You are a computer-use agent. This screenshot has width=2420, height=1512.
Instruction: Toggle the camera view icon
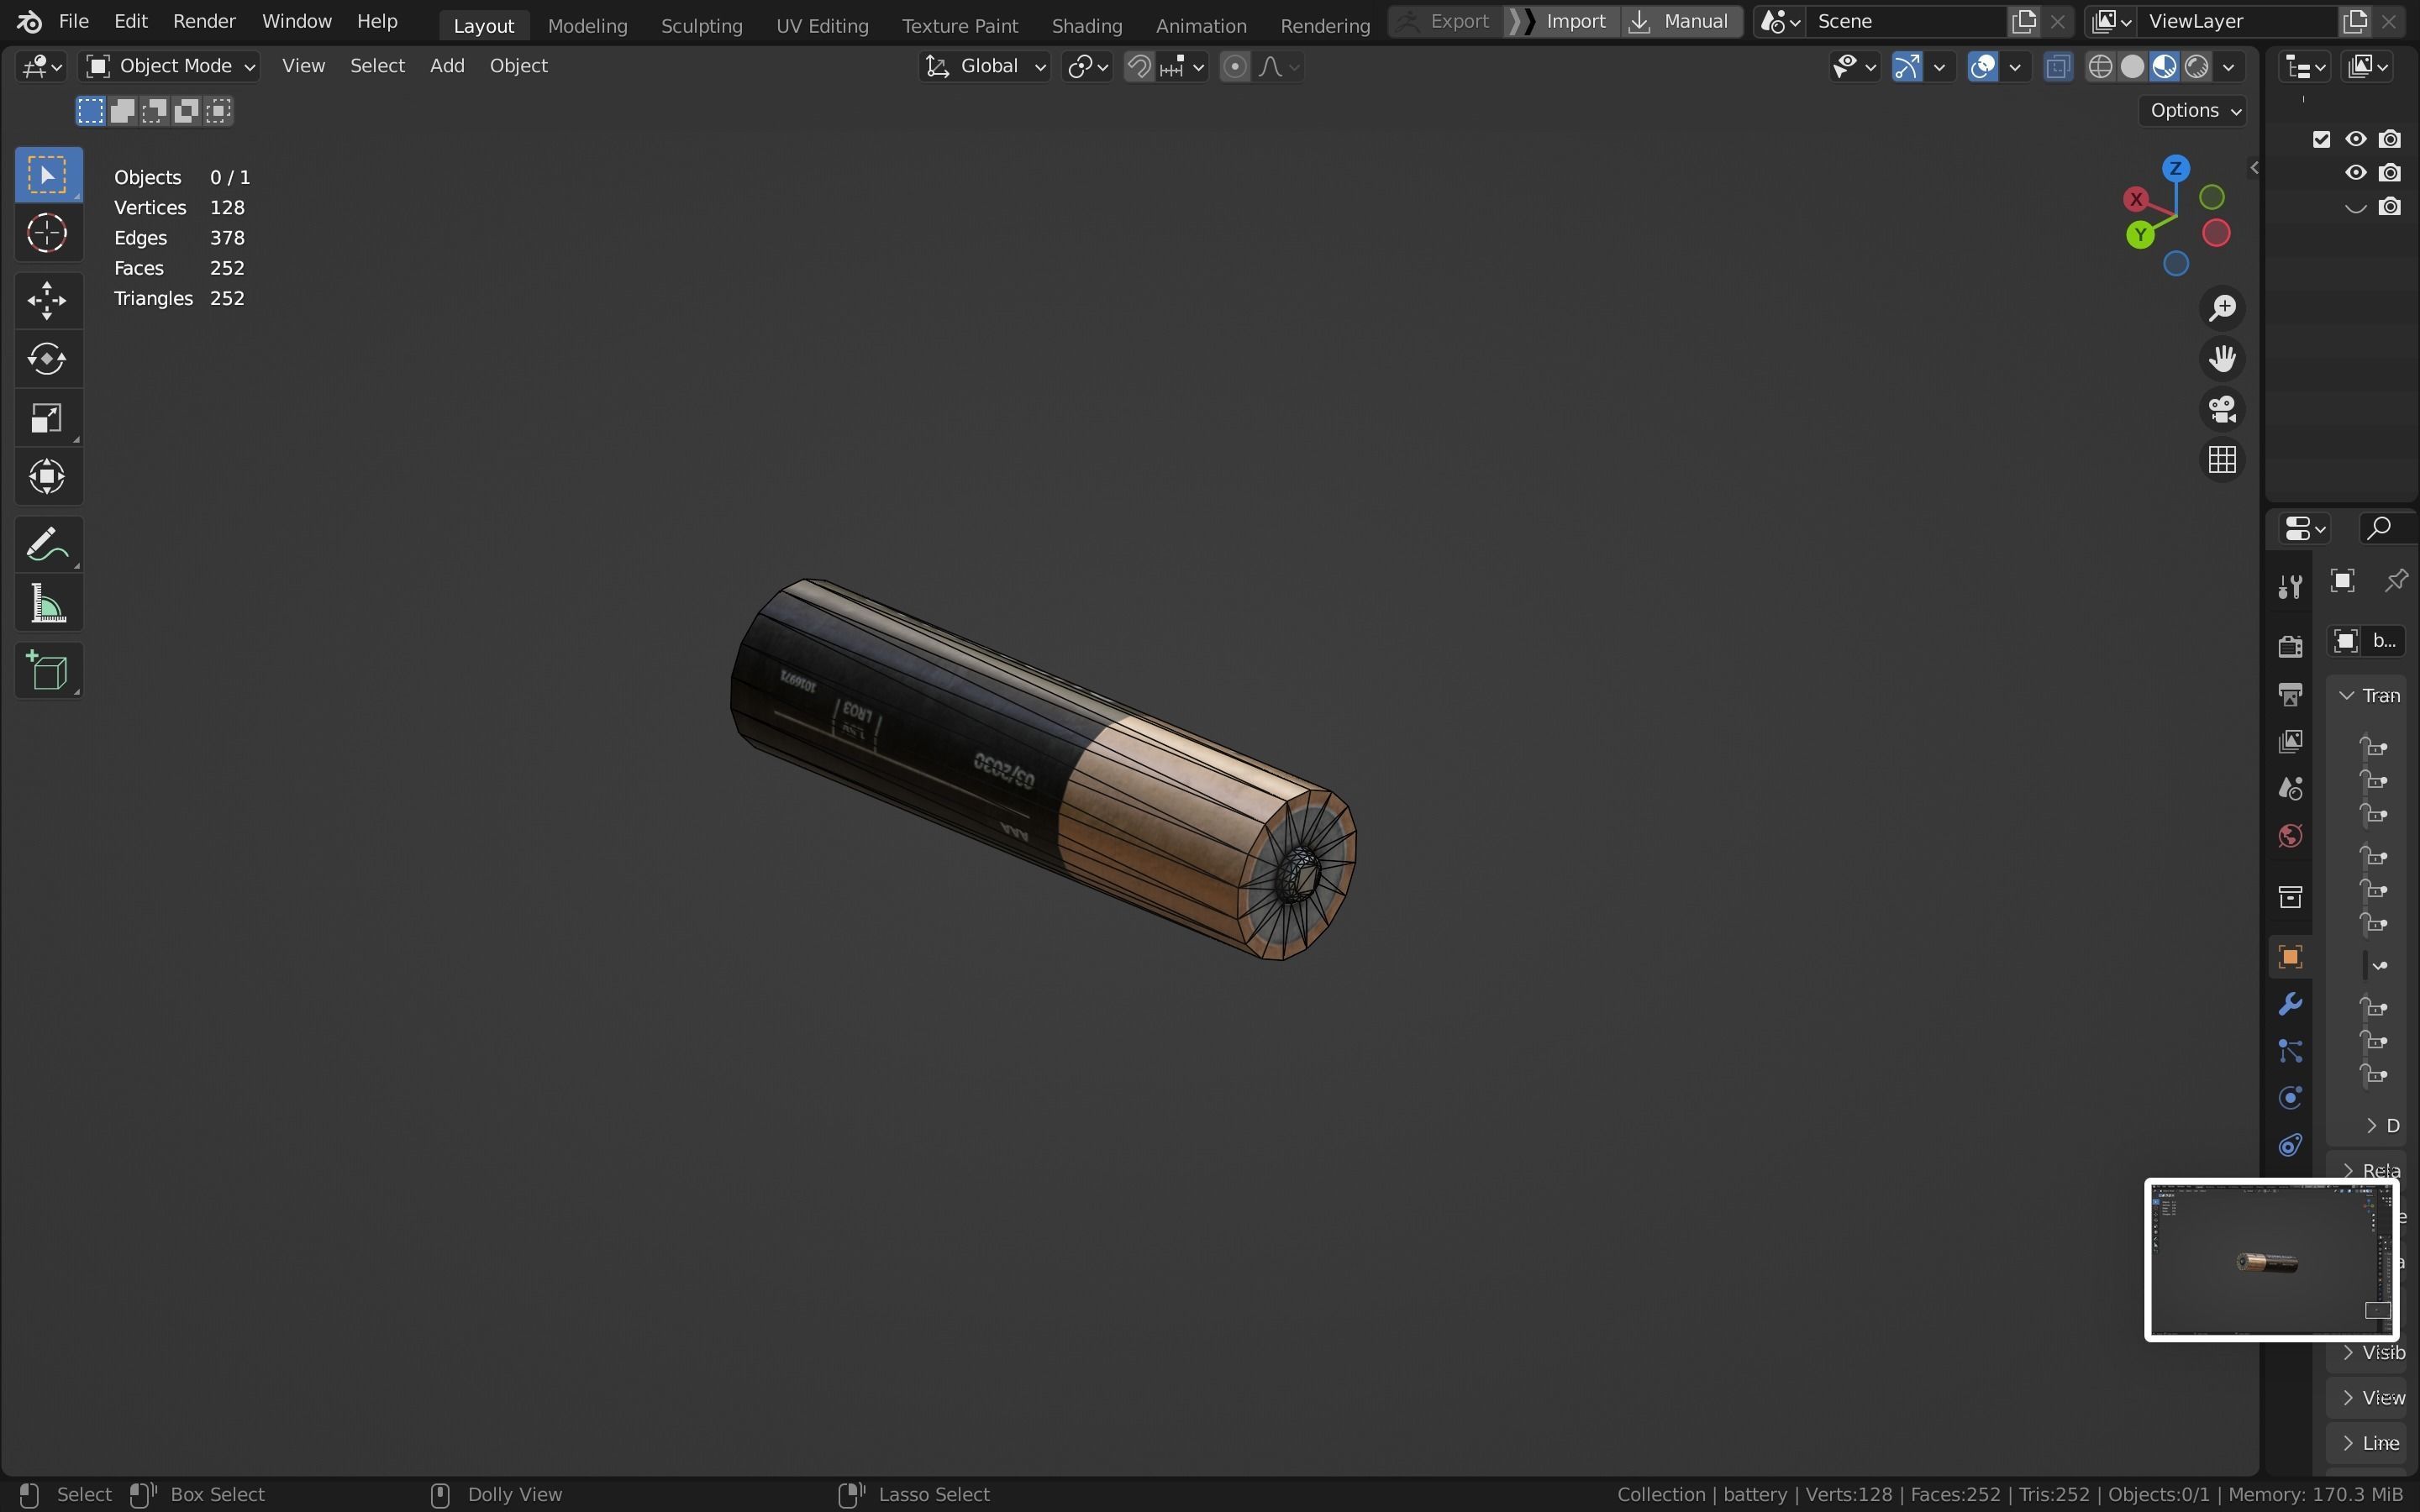click(2222, 409)
